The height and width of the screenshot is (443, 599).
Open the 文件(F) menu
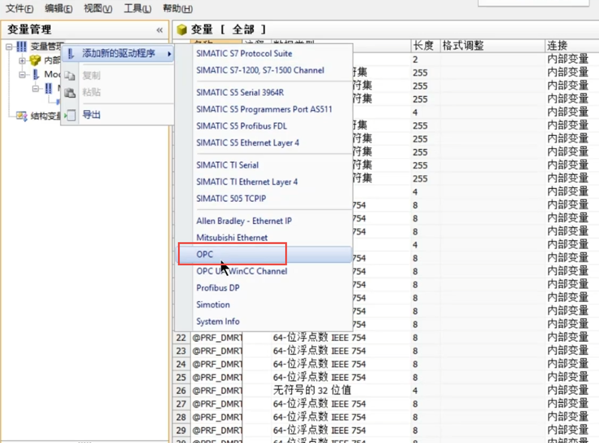[x=19, y=8]
